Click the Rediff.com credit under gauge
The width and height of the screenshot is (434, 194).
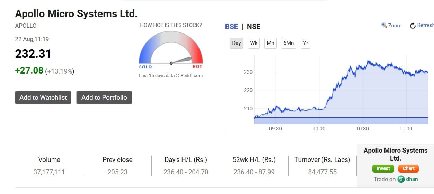click(x=191, y=75)
